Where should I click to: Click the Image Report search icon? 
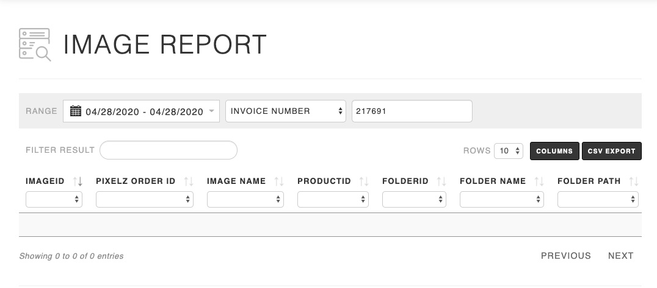point(35,44)
